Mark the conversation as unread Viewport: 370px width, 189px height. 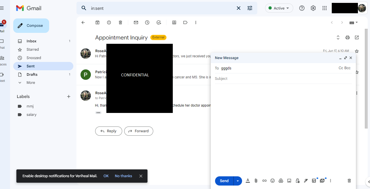click(x=136, y=22)
